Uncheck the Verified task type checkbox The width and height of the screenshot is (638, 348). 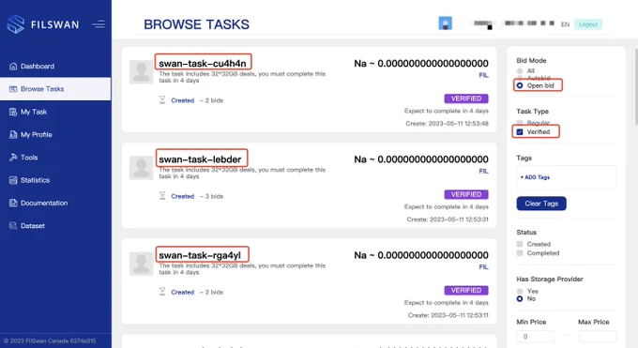[x=520, y=132]
